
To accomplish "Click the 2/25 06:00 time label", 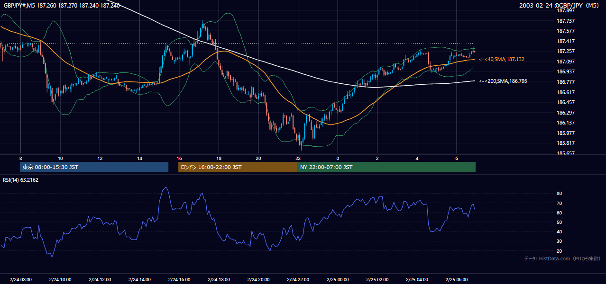I will tap(456, 279).
